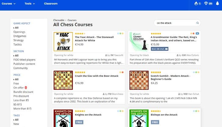Filter by Openings game aspect
The width and height of the screenshot is (222, 127).
19,32
